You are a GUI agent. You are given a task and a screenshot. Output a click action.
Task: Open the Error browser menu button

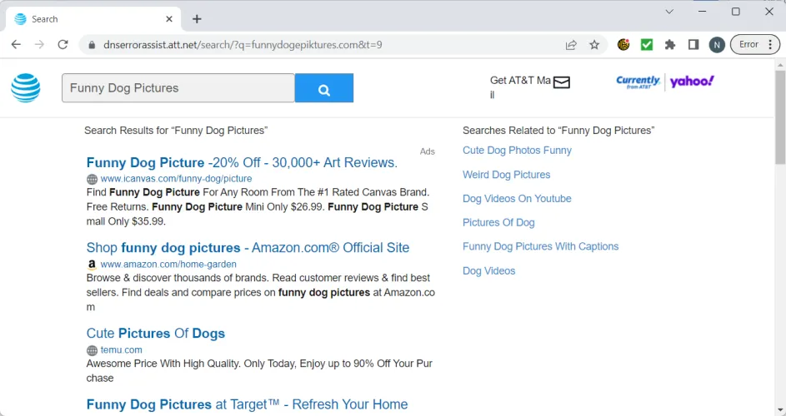[754, 45]
